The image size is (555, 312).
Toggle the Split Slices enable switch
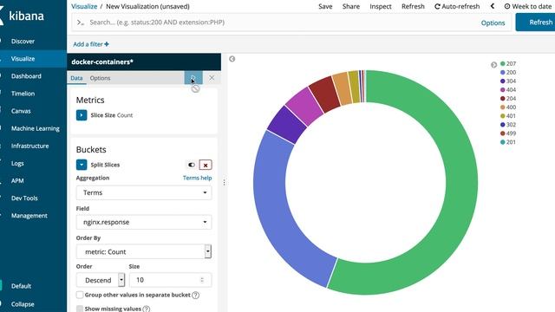(192, 165)
